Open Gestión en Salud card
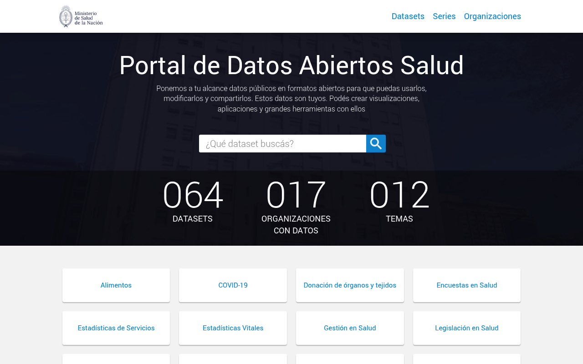Screen dimensions: 583x364 coord(350,328)
